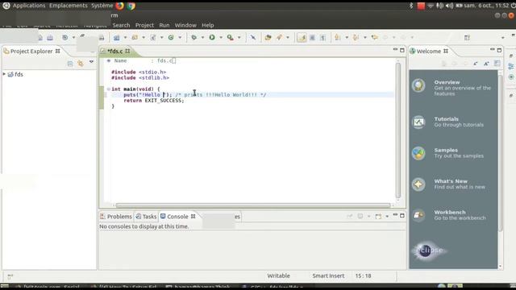Click the editor vertical scrollbar

[x=397, y=130]
